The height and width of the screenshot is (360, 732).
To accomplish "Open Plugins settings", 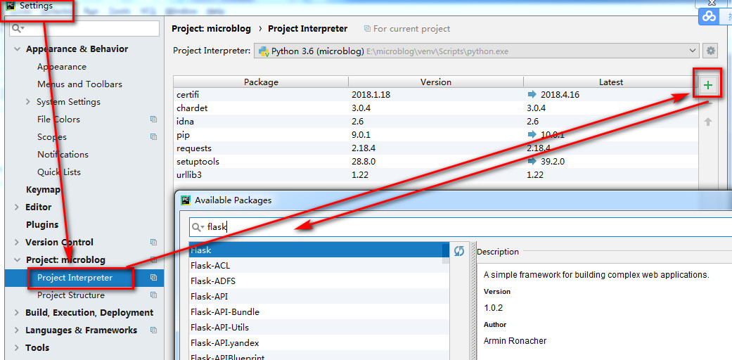I will 42,224.
